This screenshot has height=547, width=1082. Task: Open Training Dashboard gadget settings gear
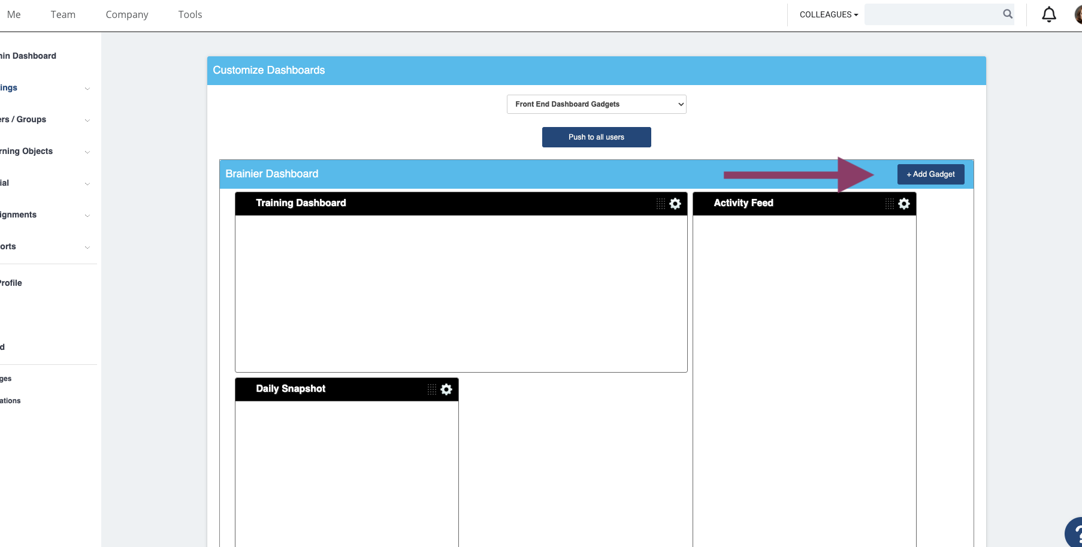675,204
